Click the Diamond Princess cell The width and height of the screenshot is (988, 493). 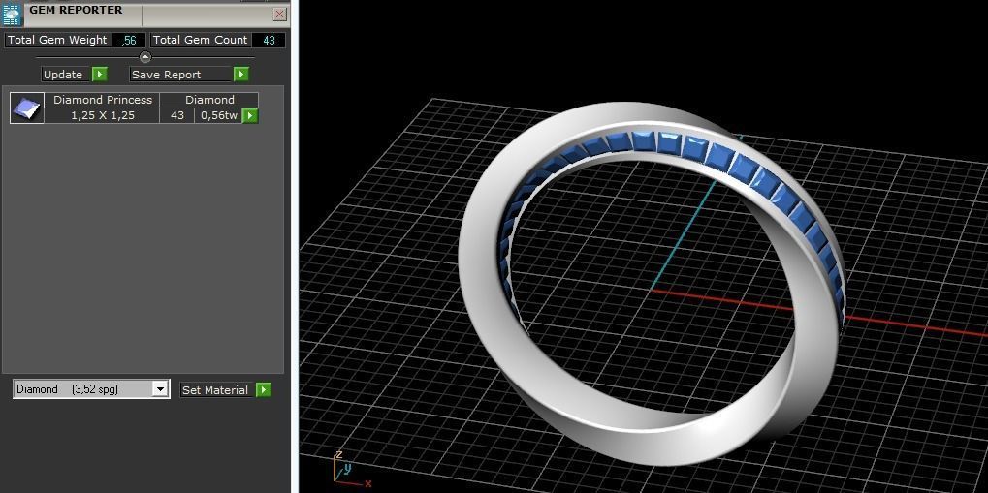(102, 100)
